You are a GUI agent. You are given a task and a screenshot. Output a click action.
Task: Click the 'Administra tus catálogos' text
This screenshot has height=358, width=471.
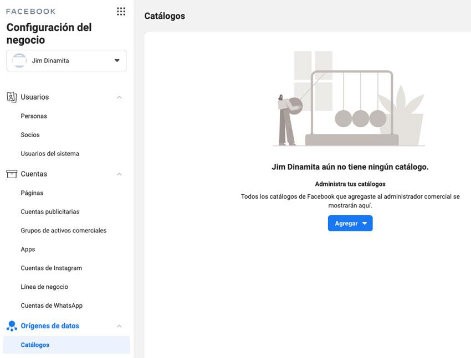[x=350, y=184]
